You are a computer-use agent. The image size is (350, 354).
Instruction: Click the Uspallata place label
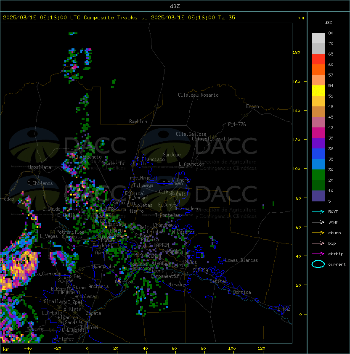pos(40,167)
